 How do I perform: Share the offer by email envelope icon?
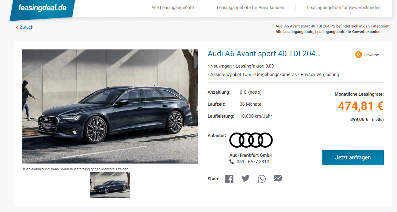pyautogui.click(x=278, y=178)
